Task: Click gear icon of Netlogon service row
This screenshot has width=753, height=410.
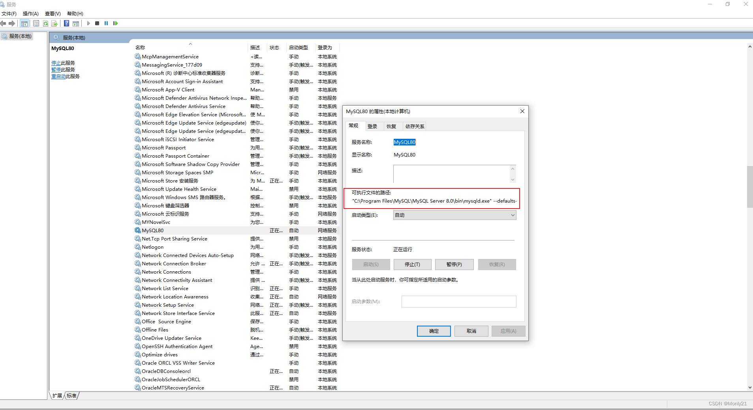Action: click(137, 247)
